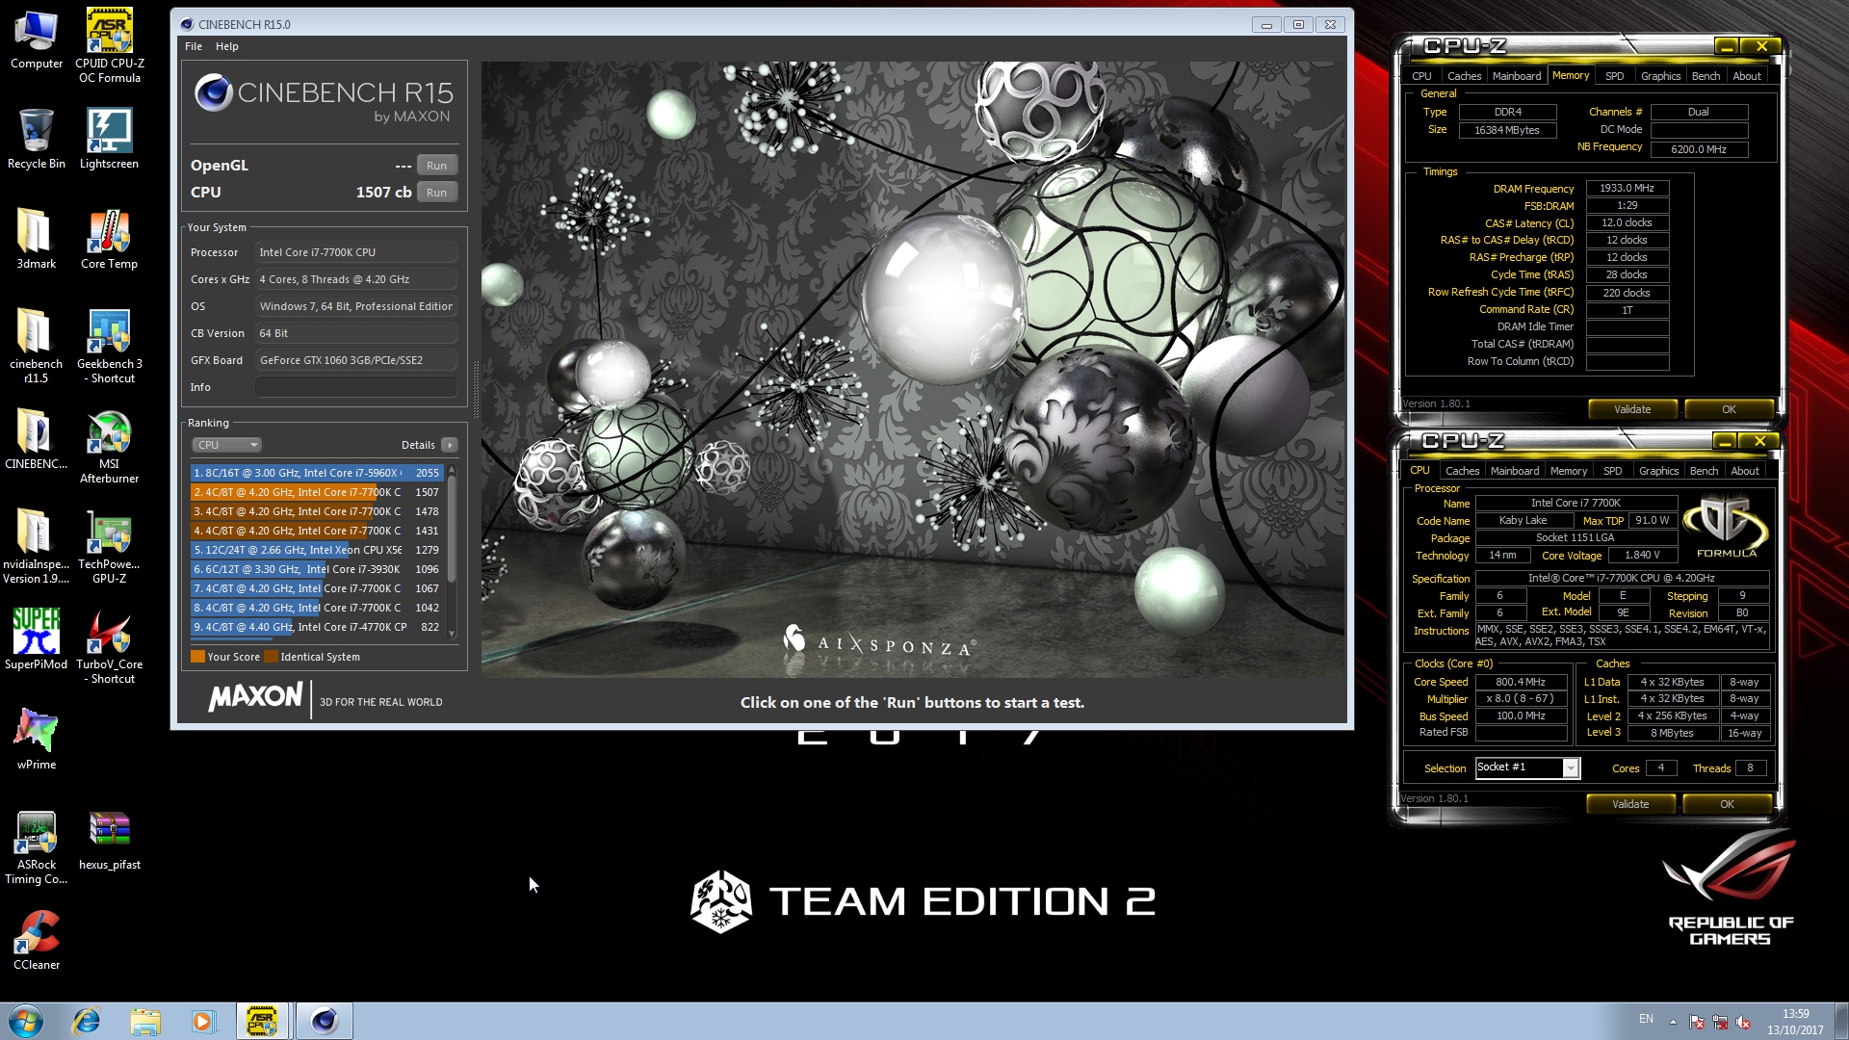Open Windows Explorer in taskbar
This screenshot has width=1849, height=1040.
[145, 1021]
